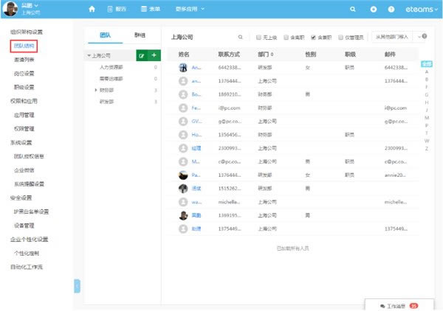Viewport: 443px width, 311px height.
Task: Click the green plus button to add department
Action: 154,55
